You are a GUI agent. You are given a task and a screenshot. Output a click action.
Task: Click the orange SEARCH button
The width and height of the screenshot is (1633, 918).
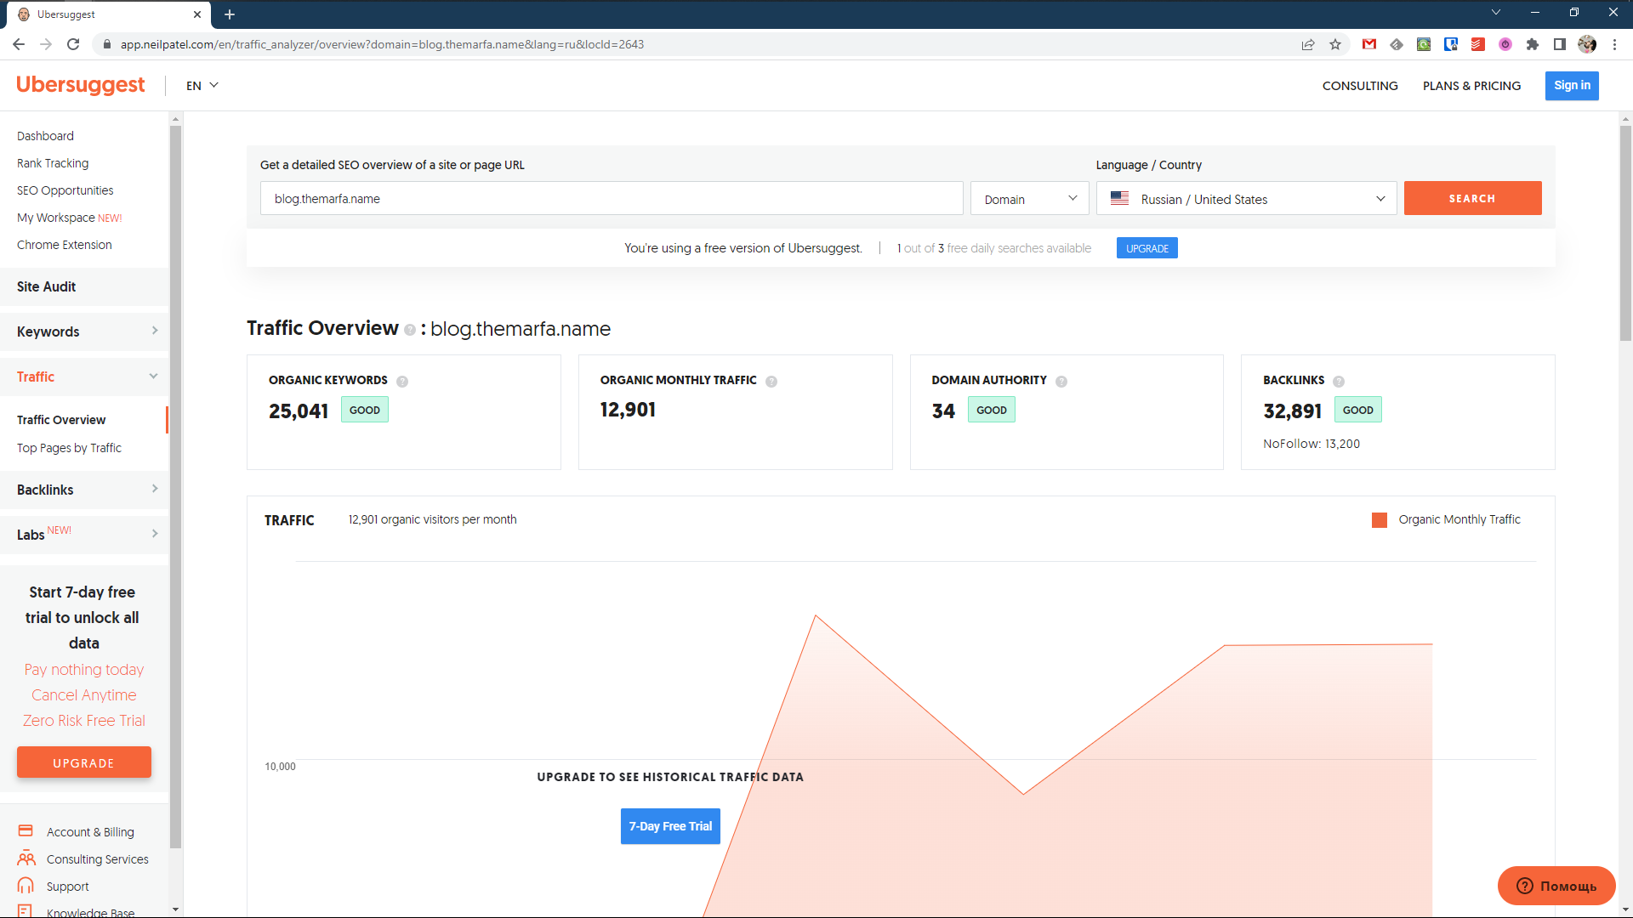point(1472,198)
